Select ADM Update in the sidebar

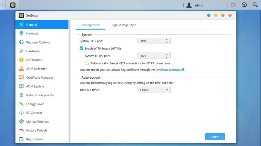pyautogui.click(x=42, y=86)
